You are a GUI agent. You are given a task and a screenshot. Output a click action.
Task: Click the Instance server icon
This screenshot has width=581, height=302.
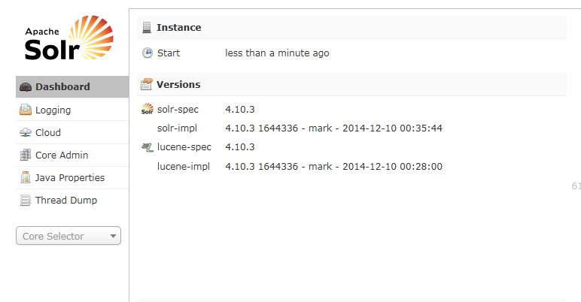(x=147, y=28)
